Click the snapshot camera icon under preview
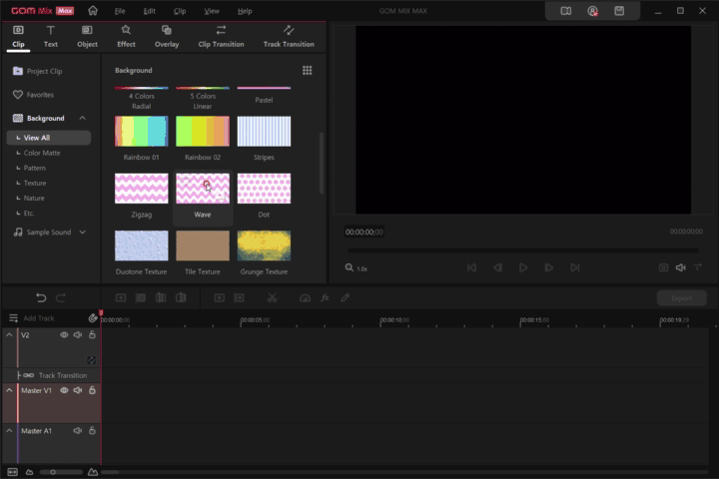Viewport: 719px width, 479px height. [663, 267]
